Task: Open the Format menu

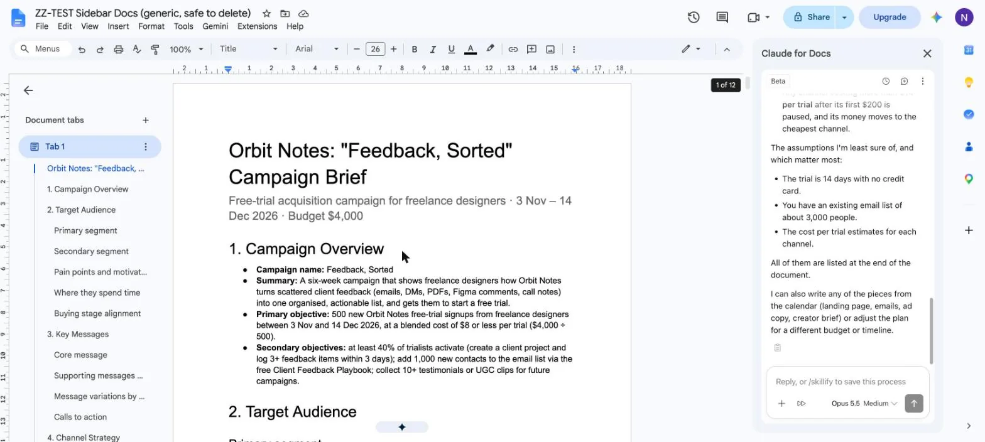Action: [151, 26]
